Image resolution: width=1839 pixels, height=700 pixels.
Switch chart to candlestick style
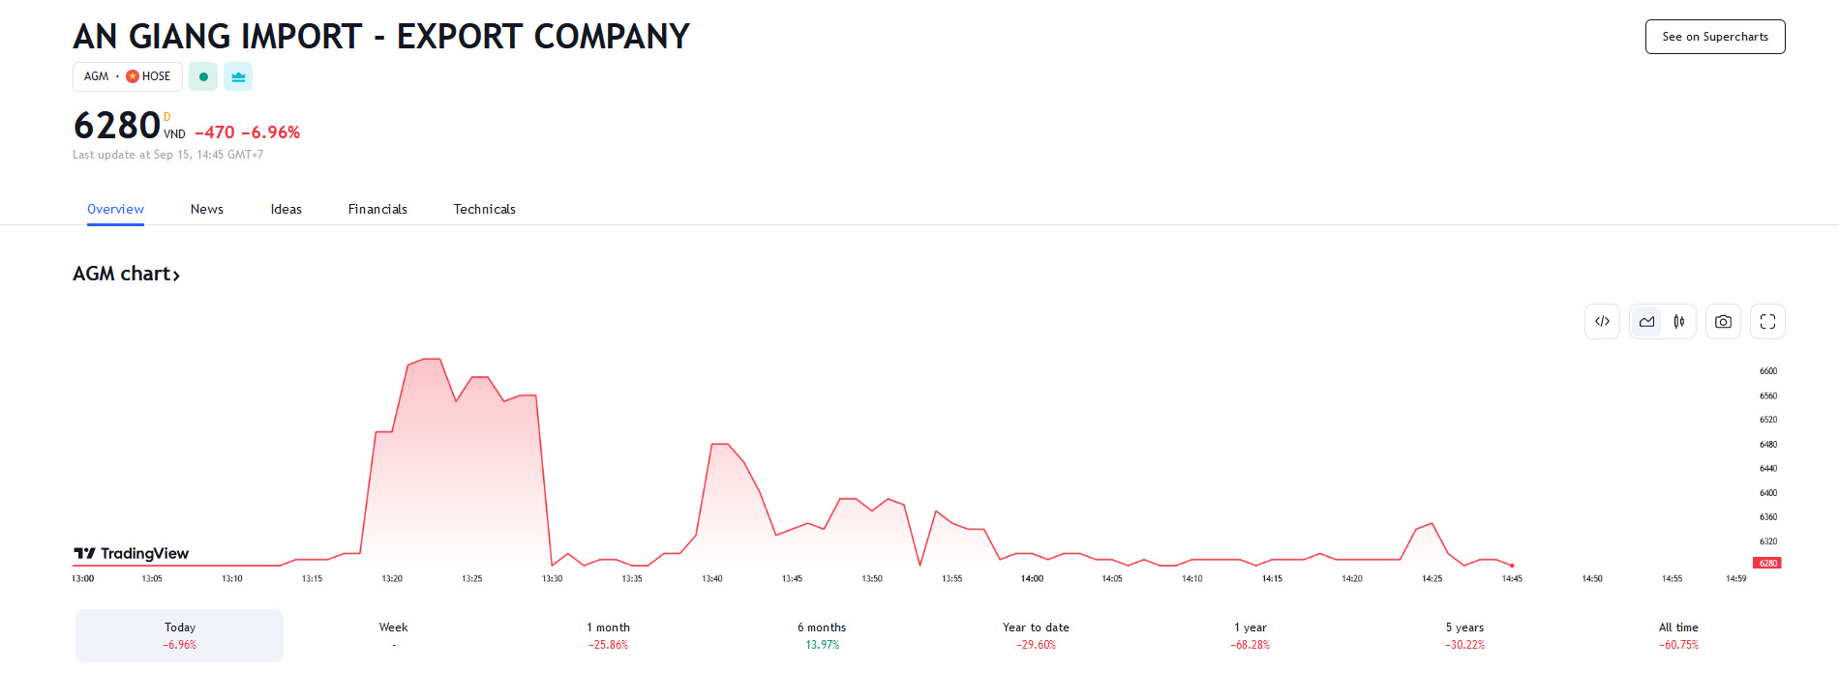(x=1679, y=322)
